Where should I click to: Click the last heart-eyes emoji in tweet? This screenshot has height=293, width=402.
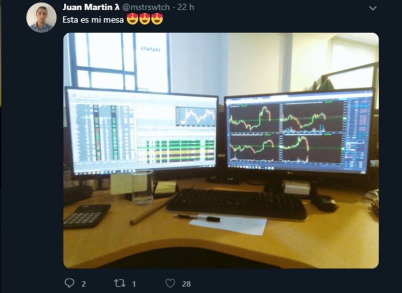tap(157, 19)
